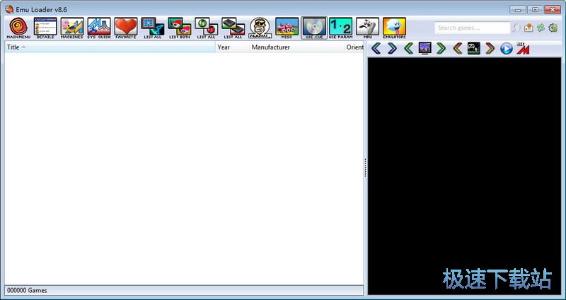Click the magnifier search button

(517, 28)
